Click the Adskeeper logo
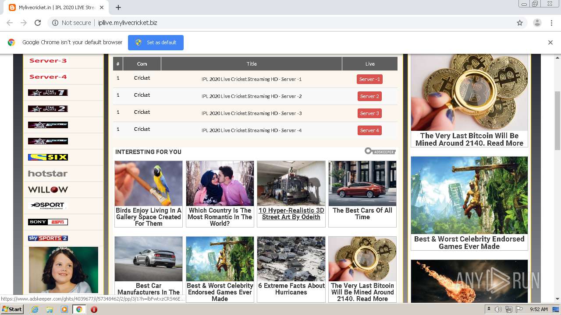Screen dimensions: 561x315 pos(380,151)
